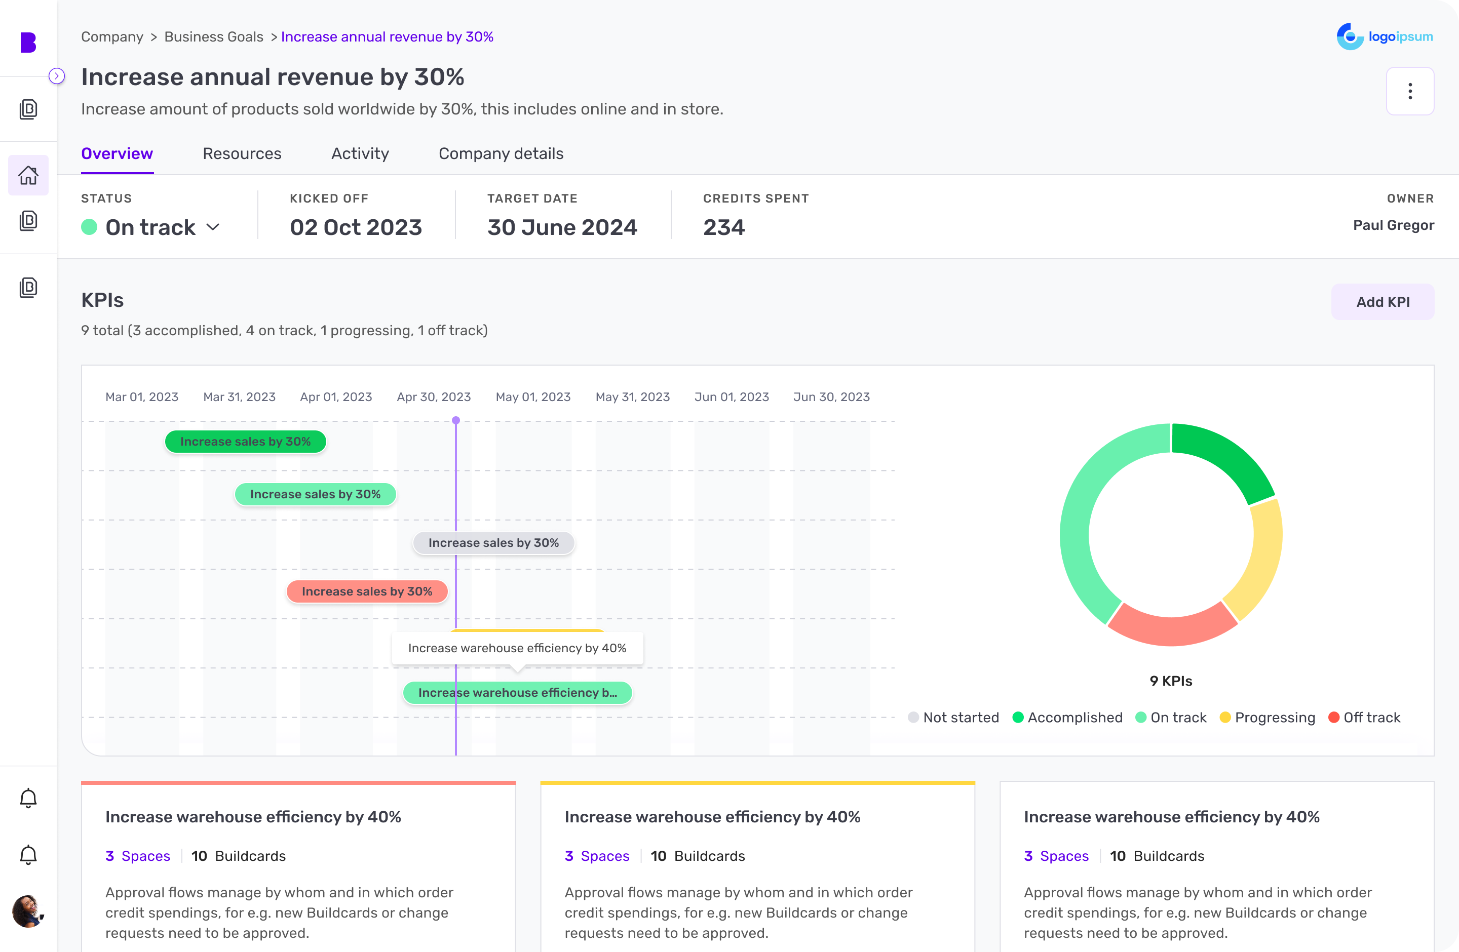Switch to the Activity tab
This screenshot has height=952, width=1459.
[360, 154]
